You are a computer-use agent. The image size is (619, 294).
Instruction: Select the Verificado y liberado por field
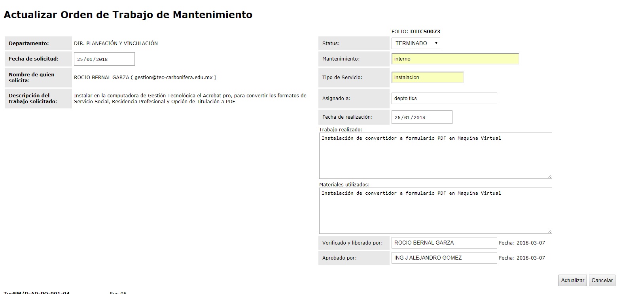444,243
